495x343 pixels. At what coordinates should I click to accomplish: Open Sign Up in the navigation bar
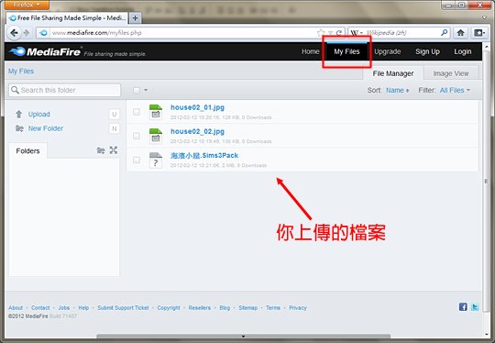point(427,51)
